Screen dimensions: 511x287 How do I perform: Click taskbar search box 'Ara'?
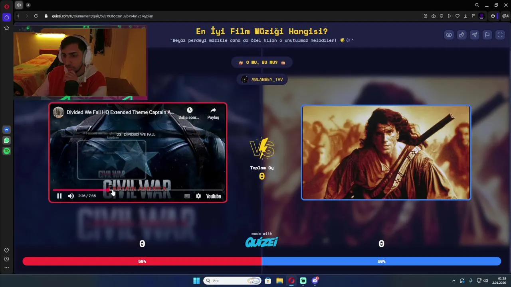tap(232, 281)
